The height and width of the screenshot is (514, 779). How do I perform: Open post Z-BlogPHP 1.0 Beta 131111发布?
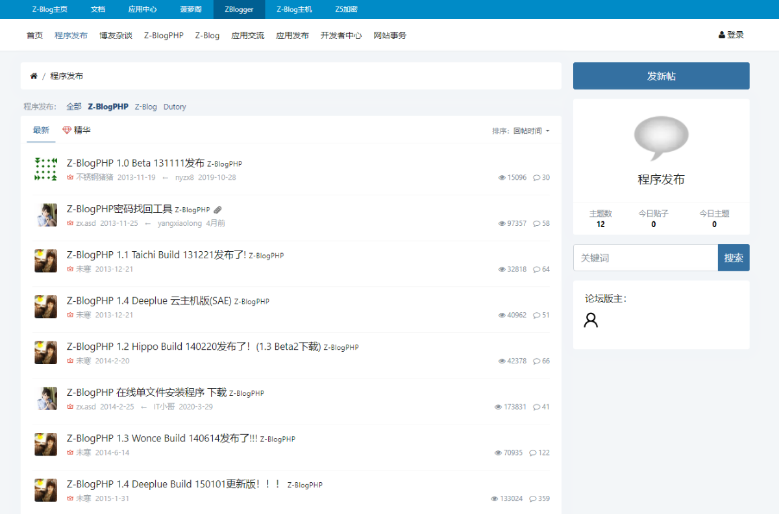136,163
